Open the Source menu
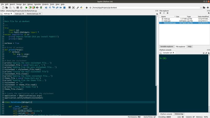The height and width of the screenshot is (118, 210). [x=19, y=4]
